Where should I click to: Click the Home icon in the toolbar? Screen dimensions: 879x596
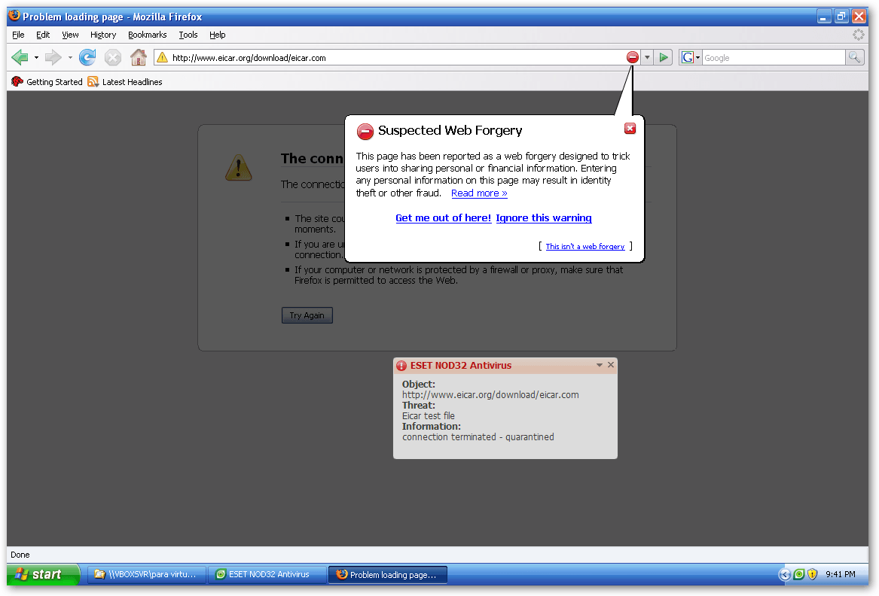coord(137,57)
